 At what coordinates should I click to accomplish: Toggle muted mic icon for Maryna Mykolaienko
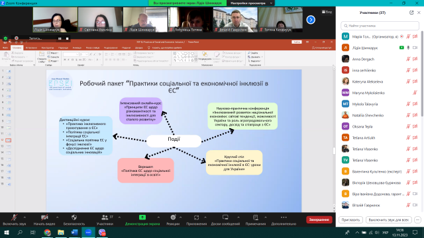click(x=415, y=93)
